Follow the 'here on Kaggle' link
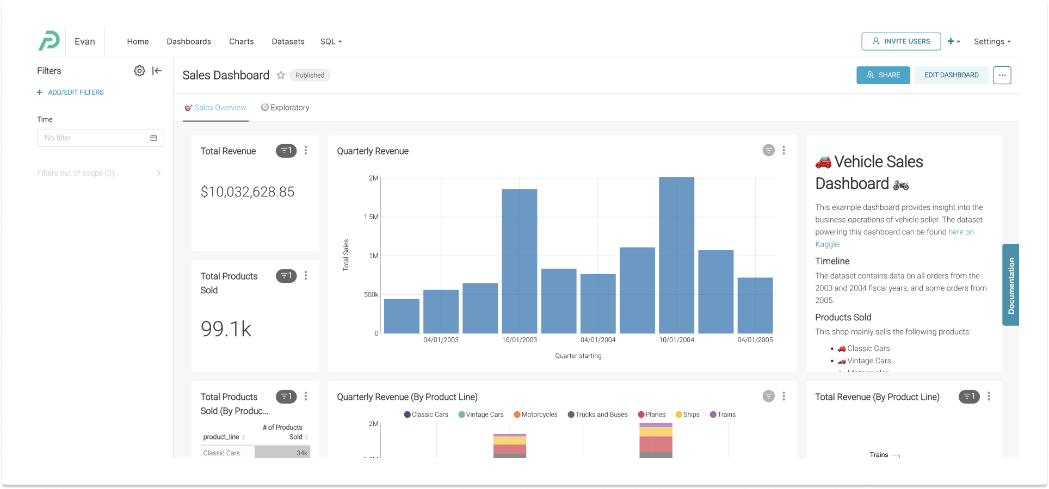The height and width of the screenshot is (489, 1049). (x=960, y=232)
